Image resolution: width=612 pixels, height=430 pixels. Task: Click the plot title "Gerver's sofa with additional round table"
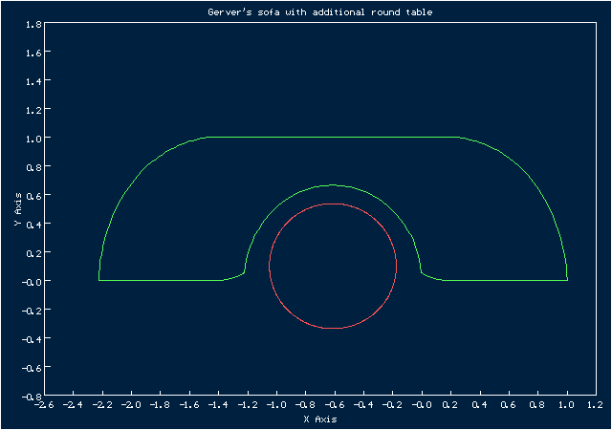pos(320,12)
